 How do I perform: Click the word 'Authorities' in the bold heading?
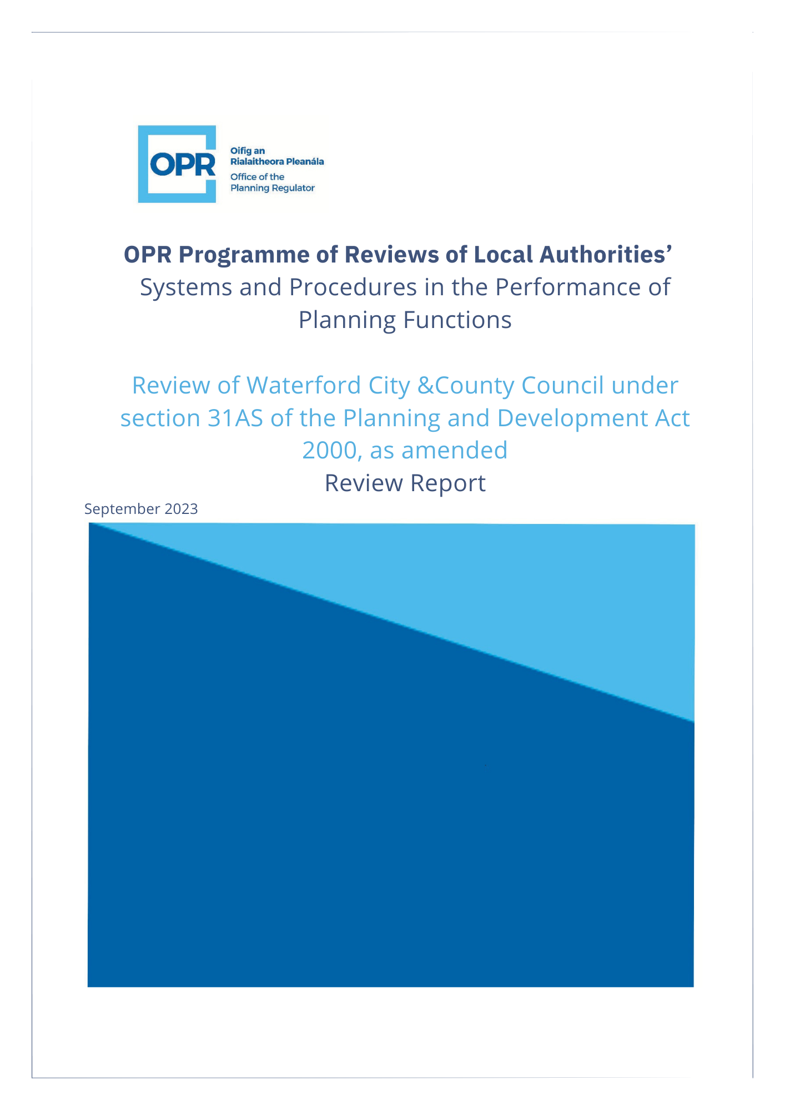click(605, 255)
